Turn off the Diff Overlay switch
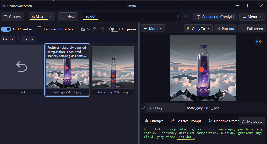Image resolution: width=267 pixels, height=144 pixels. pos(6,29)
